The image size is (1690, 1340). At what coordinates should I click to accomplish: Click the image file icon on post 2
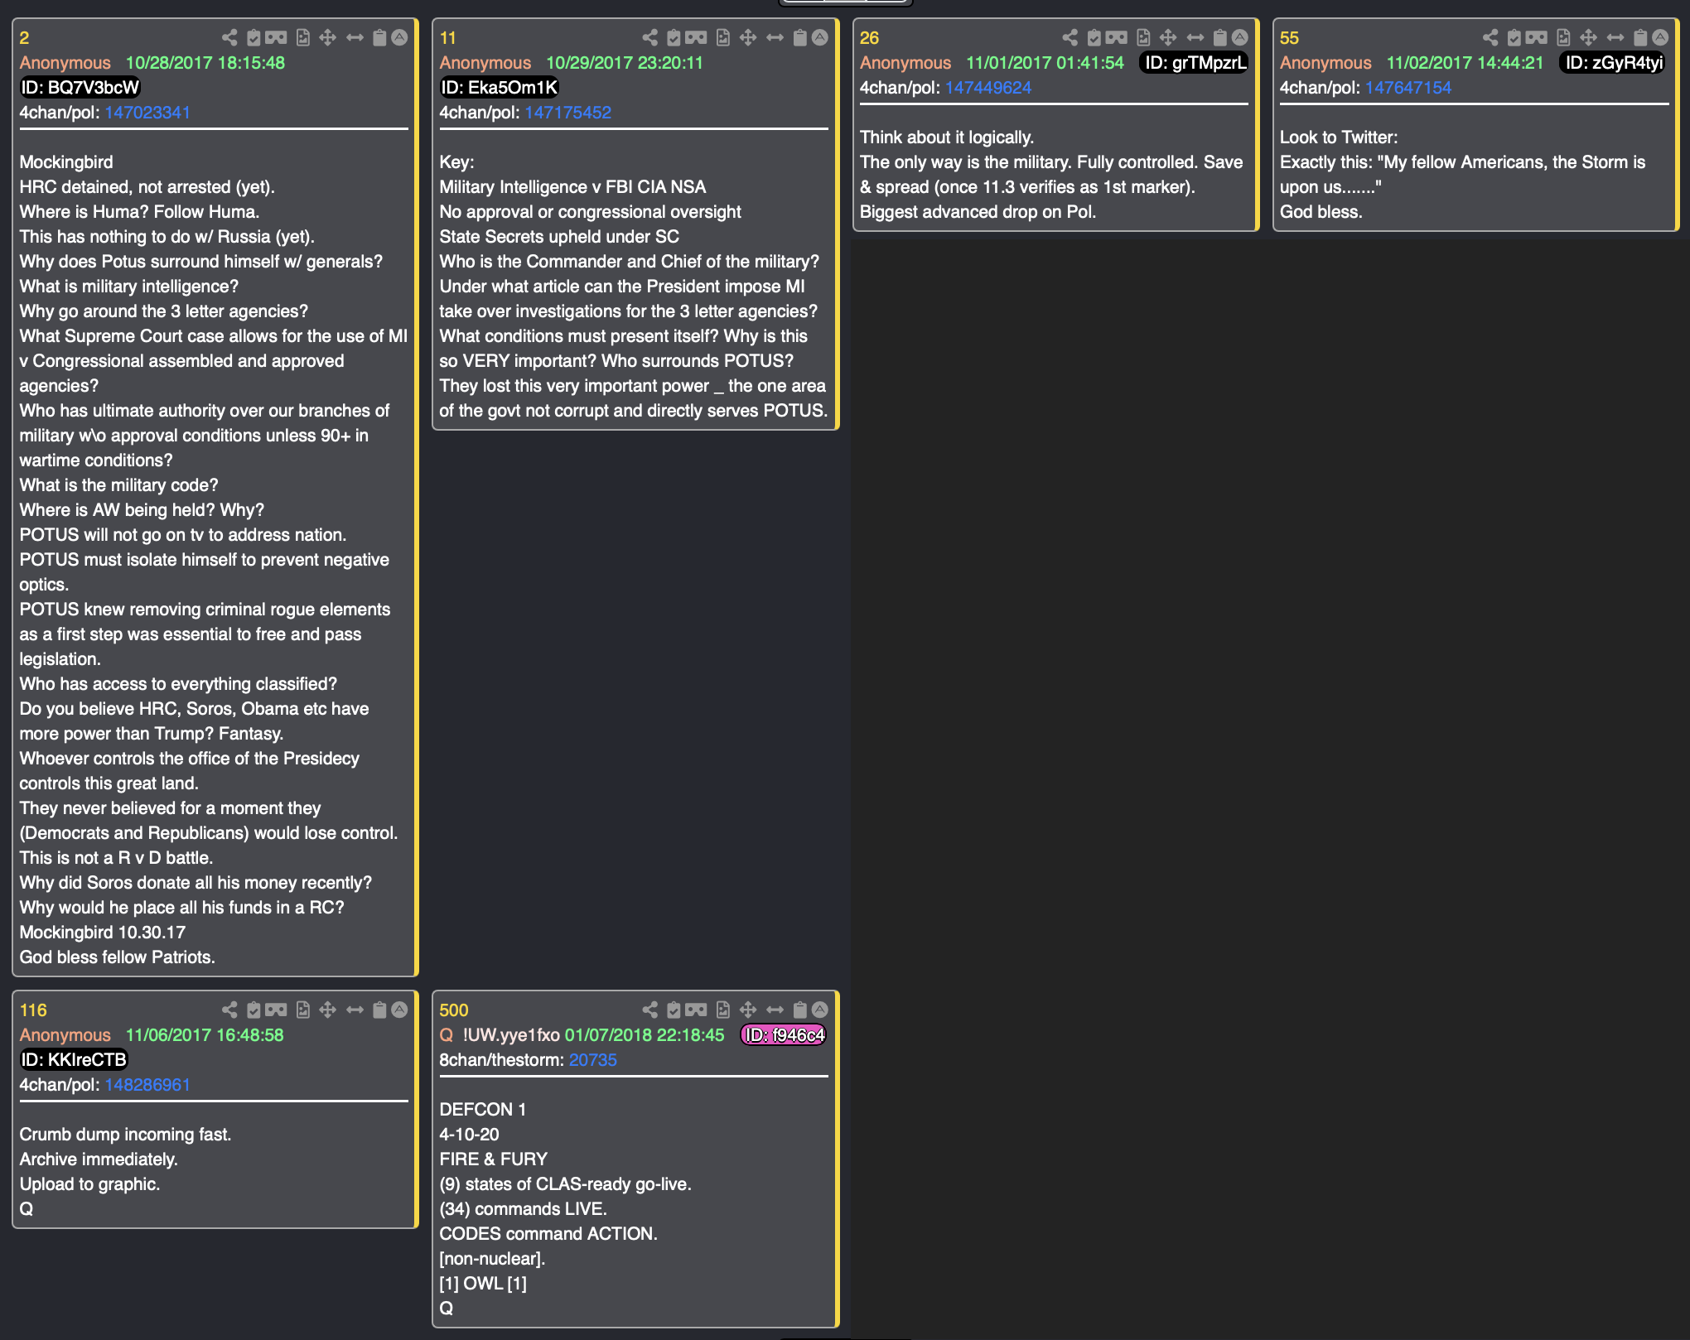coord(303,37)
